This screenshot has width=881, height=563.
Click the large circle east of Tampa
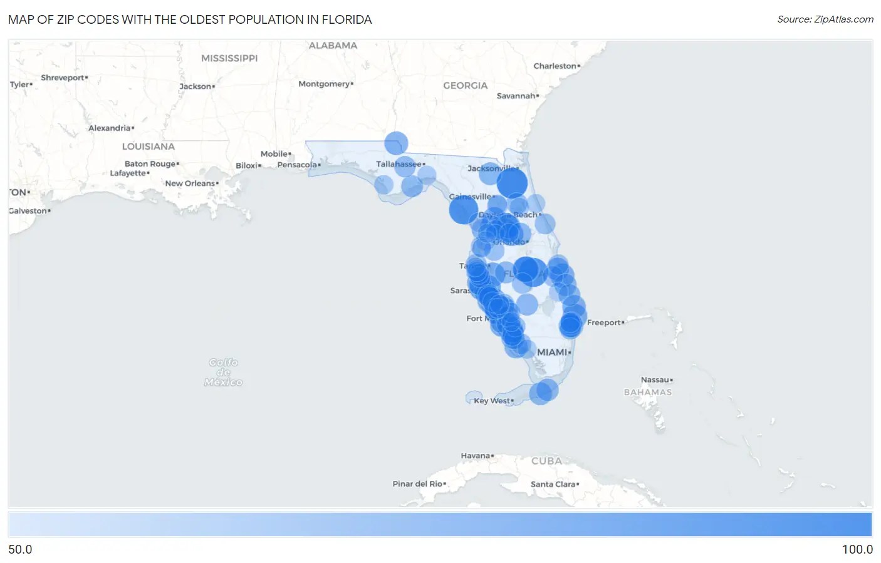coord(529,269)
